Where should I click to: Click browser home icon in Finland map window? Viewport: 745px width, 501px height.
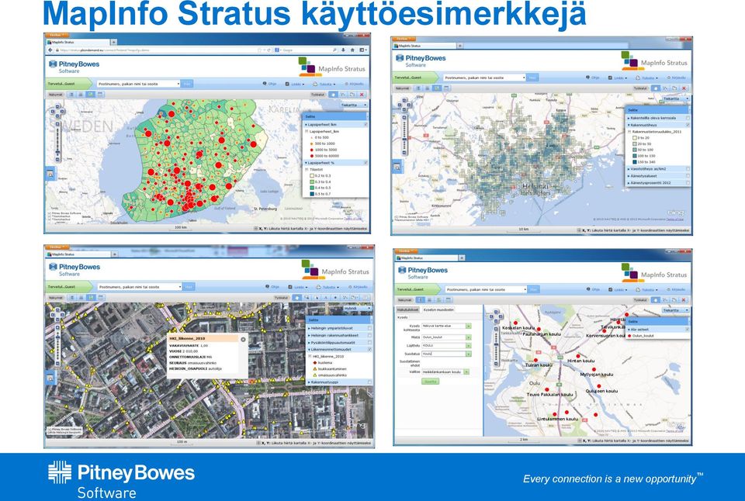click(352, 50)
